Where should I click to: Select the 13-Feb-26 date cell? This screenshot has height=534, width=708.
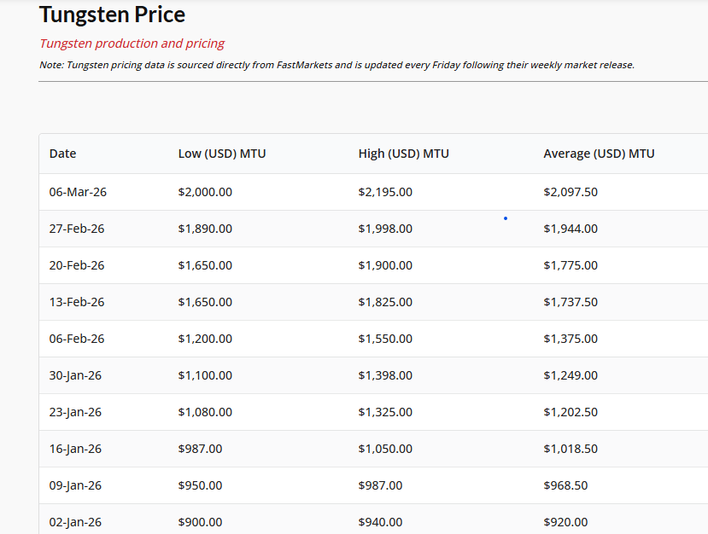77,302
